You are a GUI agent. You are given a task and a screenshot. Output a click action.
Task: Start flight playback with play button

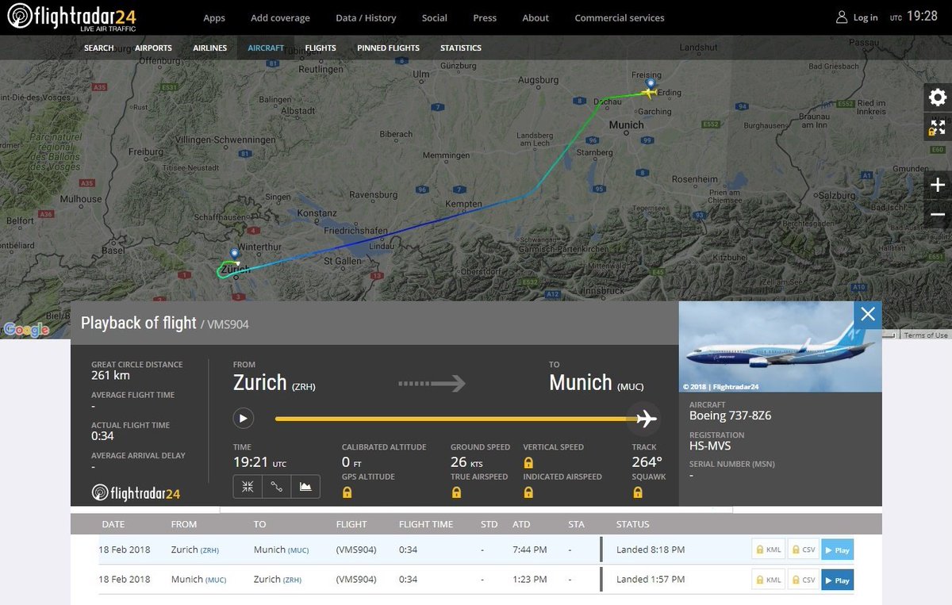pyautogui.click(x=243, y=418)
